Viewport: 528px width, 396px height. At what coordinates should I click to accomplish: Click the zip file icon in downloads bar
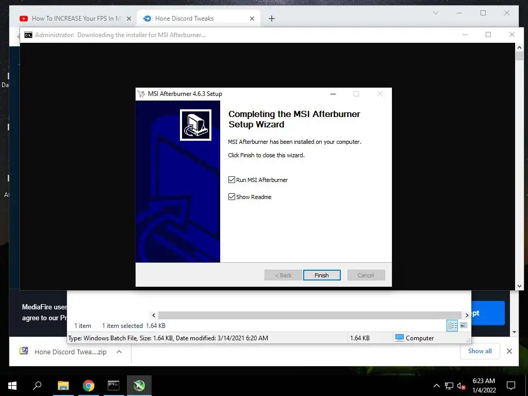coord(24,351)
